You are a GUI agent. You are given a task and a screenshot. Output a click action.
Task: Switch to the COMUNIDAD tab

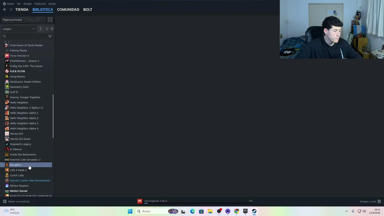(68, 10)
